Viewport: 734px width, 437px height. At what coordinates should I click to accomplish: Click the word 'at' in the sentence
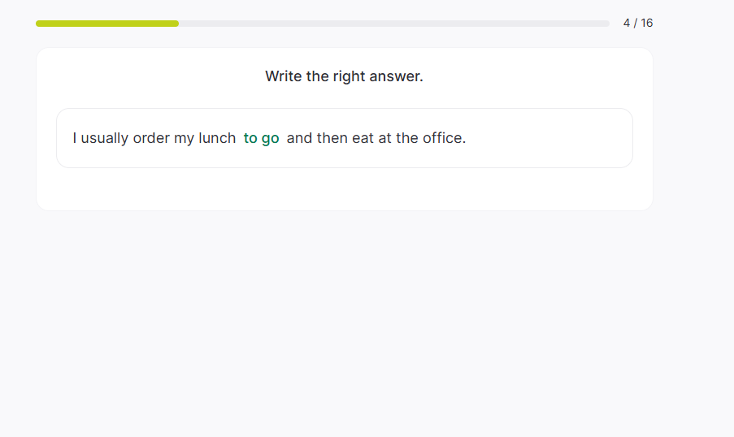384,138
